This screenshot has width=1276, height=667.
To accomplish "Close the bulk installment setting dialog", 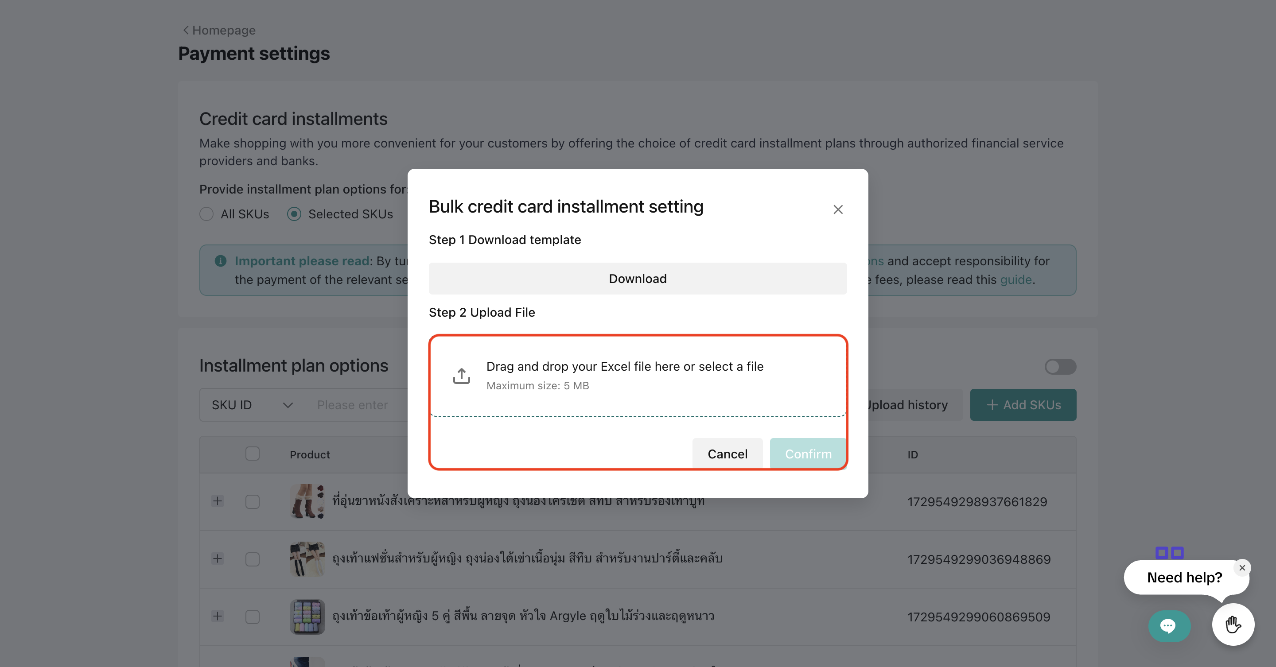I will 838,209.
